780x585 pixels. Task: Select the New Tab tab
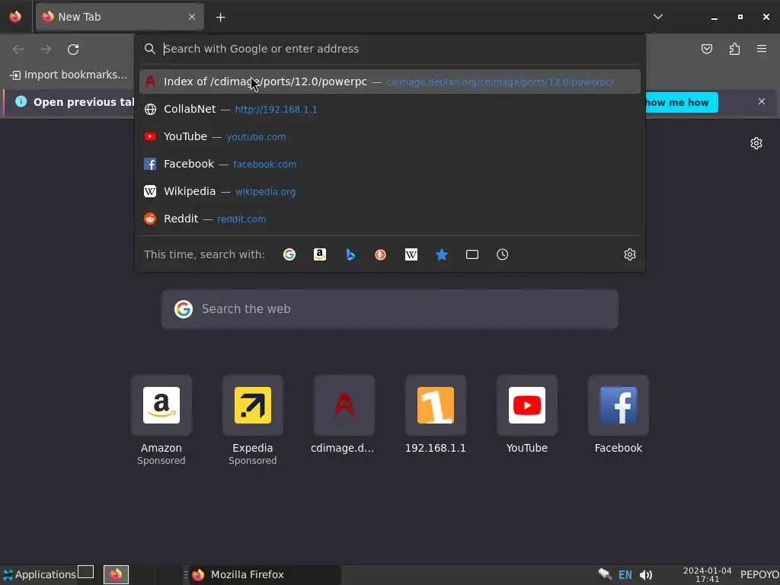(x=120, y=17)
